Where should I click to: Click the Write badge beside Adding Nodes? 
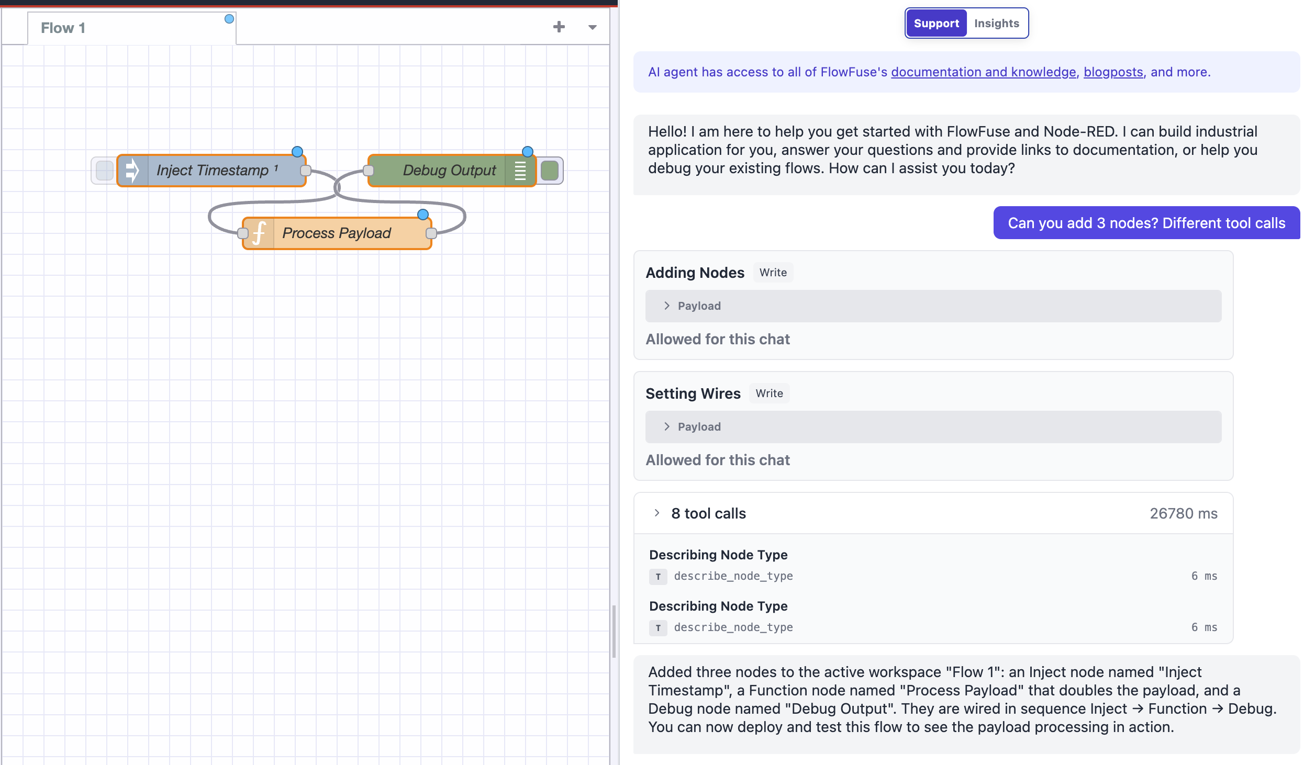[x=773, y=273]
